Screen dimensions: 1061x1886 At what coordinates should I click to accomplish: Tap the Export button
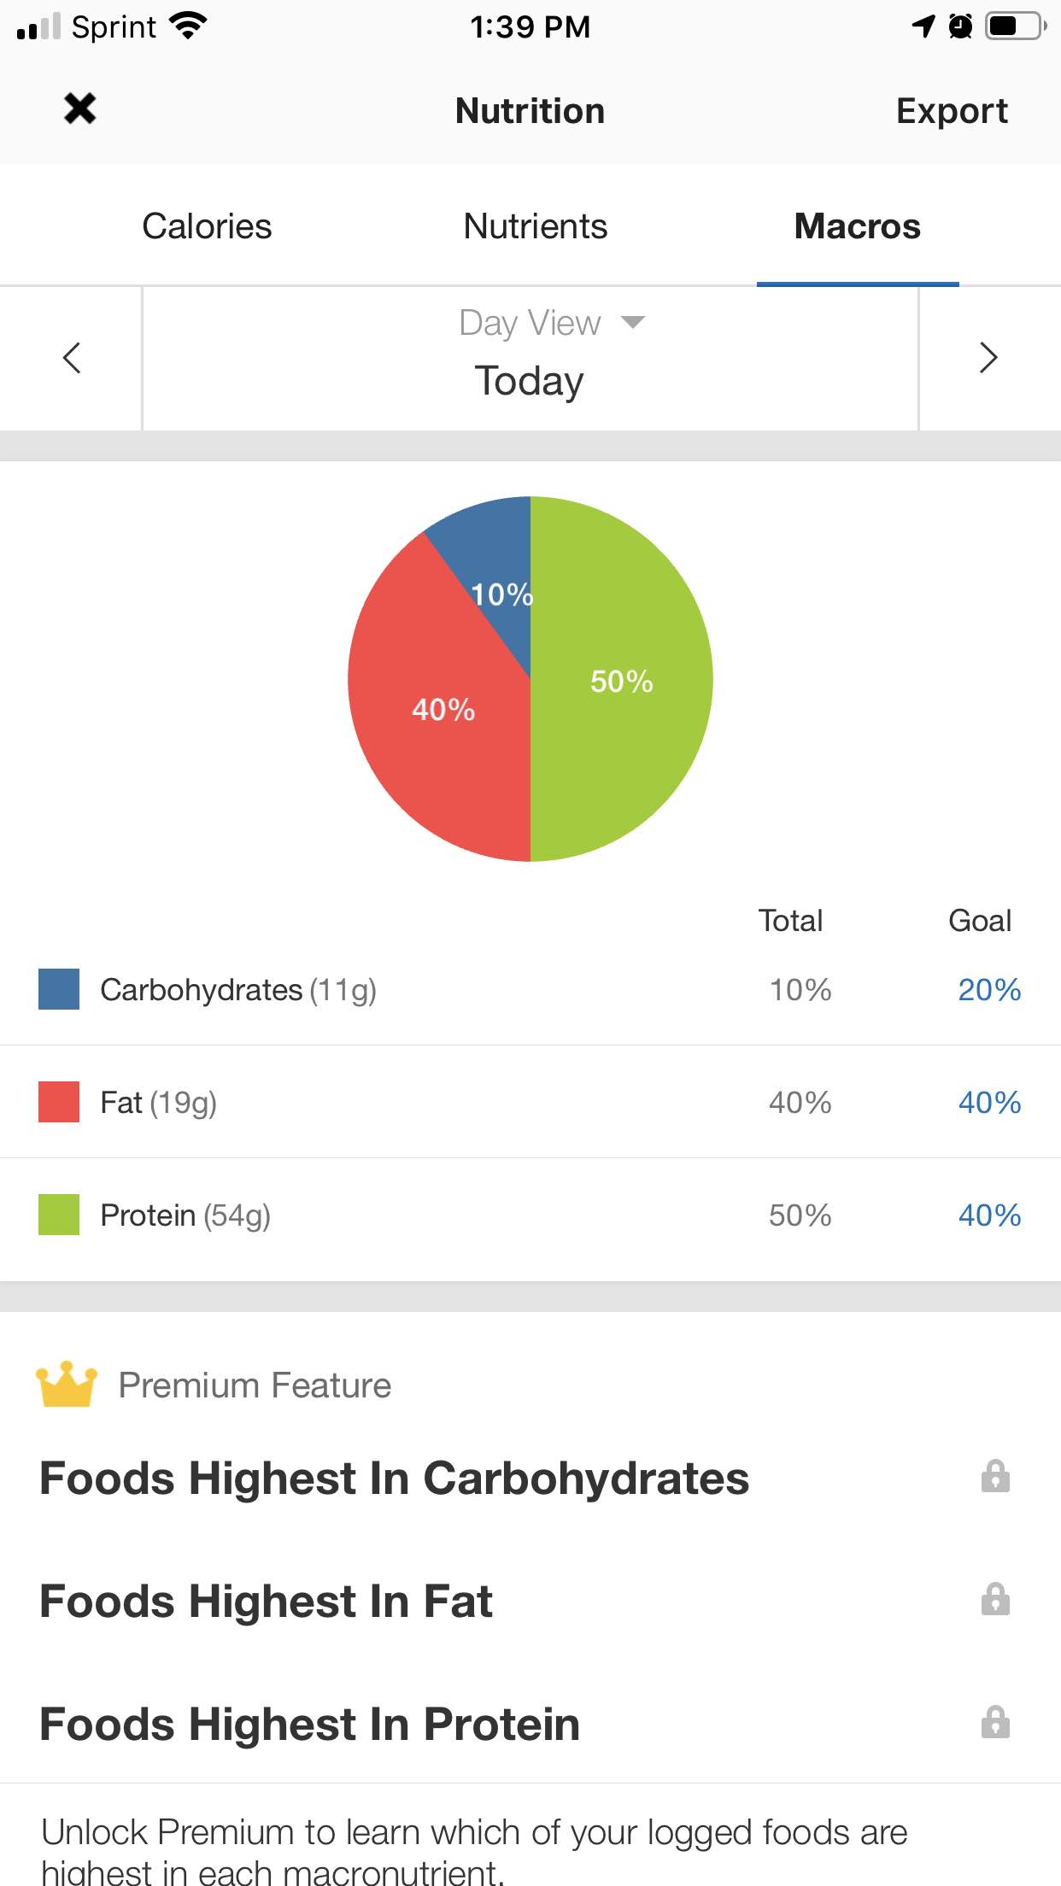coord(952,111)
